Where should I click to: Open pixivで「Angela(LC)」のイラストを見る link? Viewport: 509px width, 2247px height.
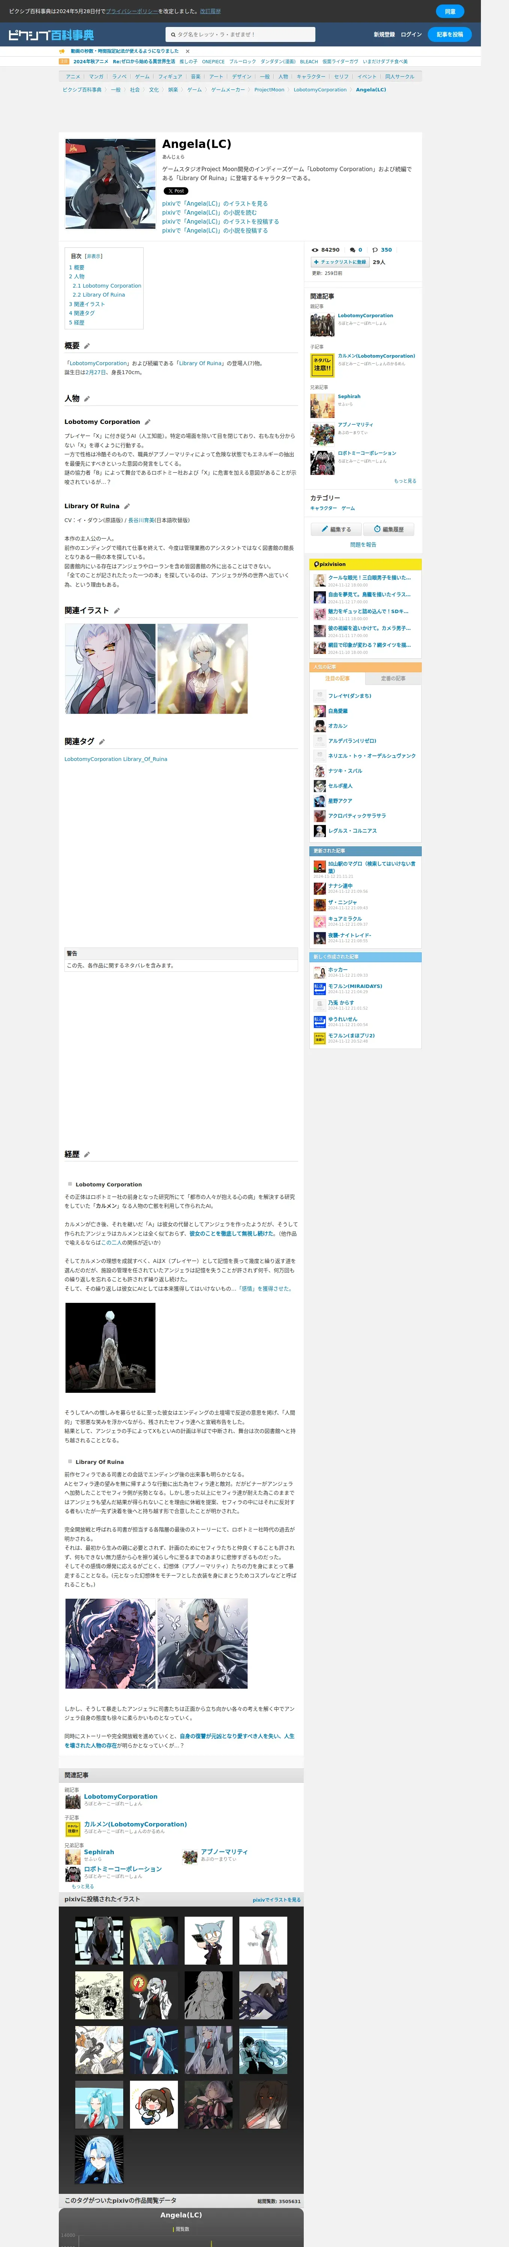click(215, 203)
